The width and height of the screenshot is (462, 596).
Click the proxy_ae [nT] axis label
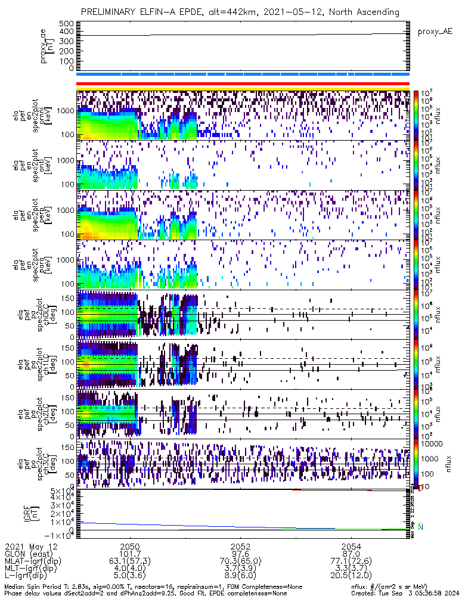[48, 46]
